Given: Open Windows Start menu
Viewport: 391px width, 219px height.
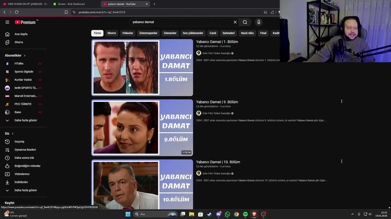Looking at the screenshot, I should coord(128,214).
